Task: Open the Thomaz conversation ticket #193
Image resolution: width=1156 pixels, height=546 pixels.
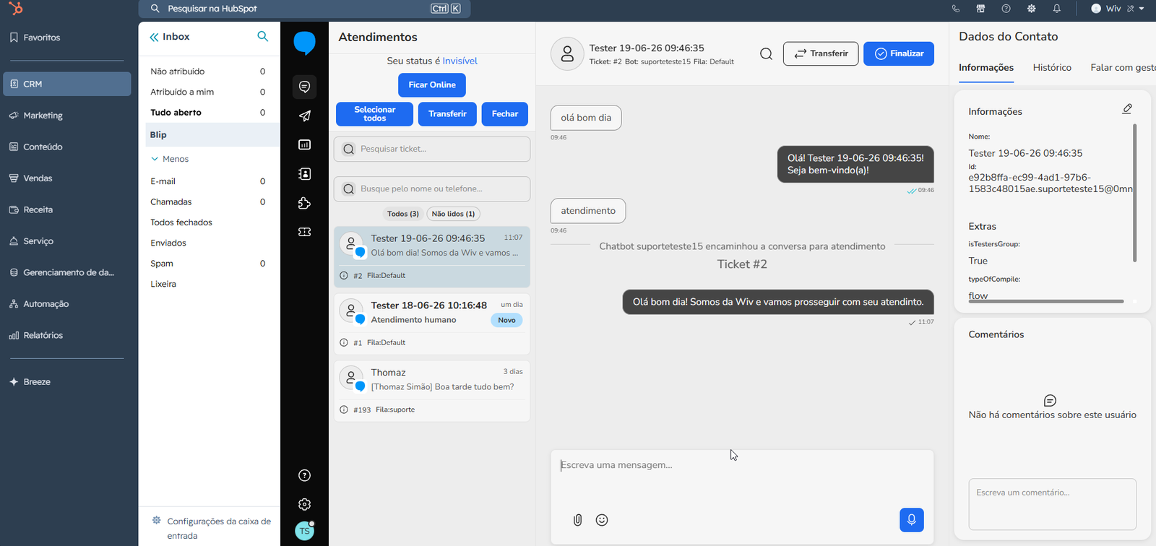Action: 432,391
